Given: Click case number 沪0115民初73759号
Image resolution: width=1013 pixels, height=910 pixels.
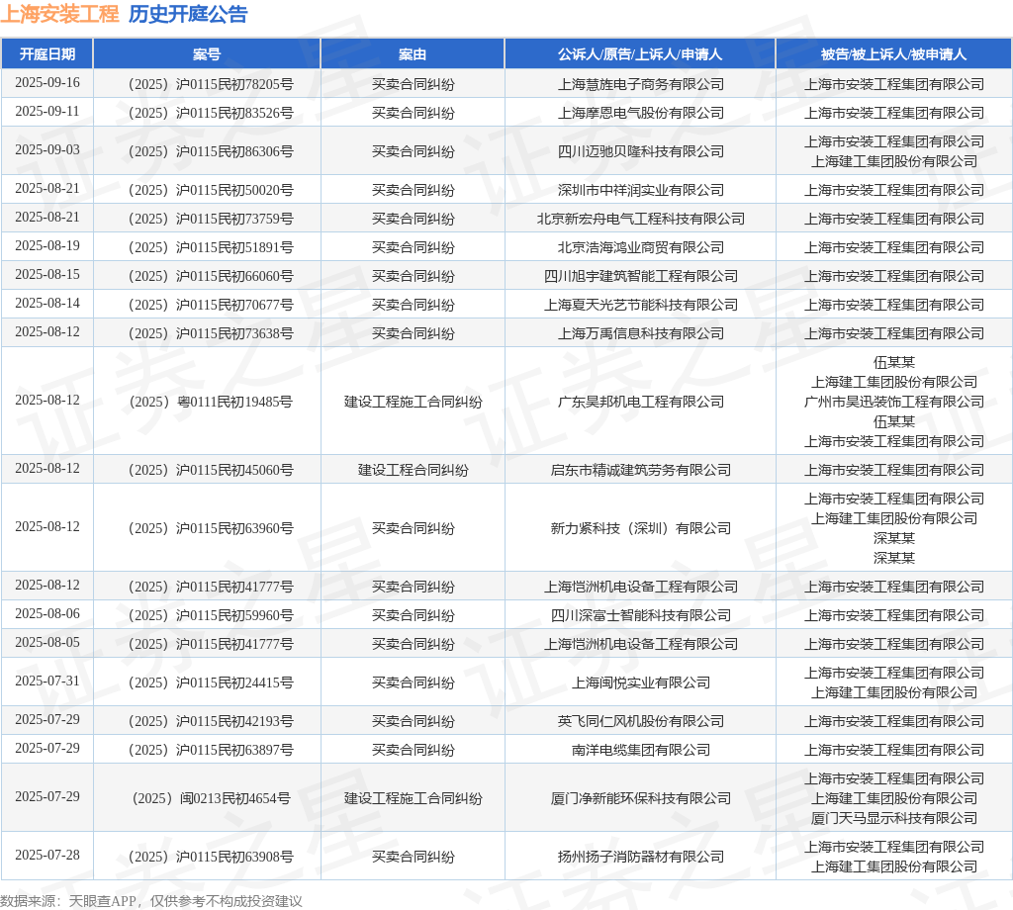Looking at the screenshot, I should tap(211, 219).
